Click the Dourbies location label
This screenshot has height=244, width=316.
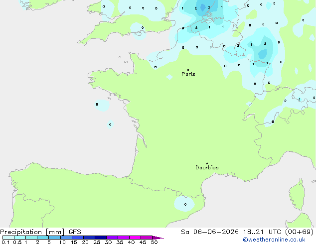(x=207, y=167)
